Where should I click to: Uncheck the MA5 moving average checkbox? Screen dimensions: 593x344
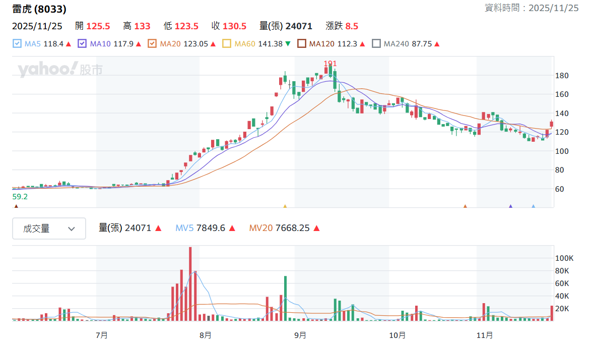[x=17, y=43]
